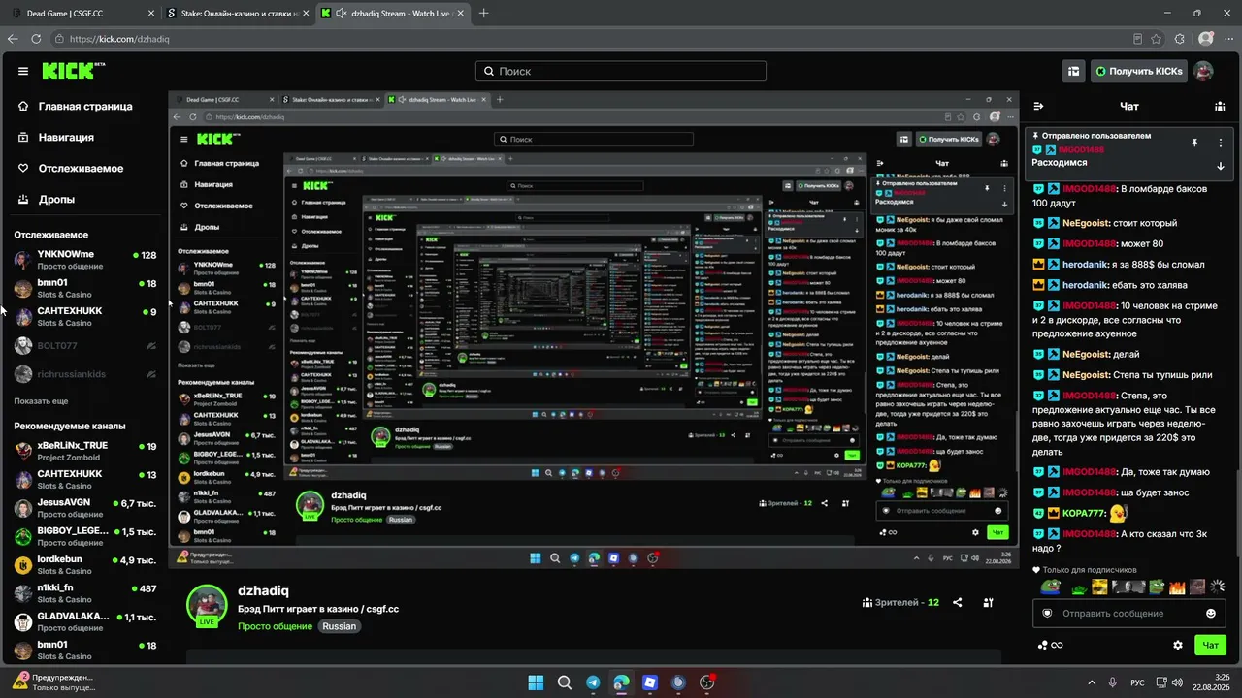Open the browser extensions icon
The width and height of the screenshot is (1242, 698).
pos(1180,39)
